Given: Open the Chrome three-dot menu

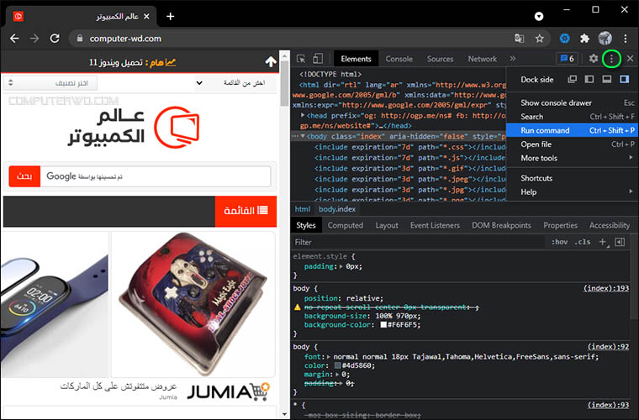Looking at the screenshot, I should (626, 39).
